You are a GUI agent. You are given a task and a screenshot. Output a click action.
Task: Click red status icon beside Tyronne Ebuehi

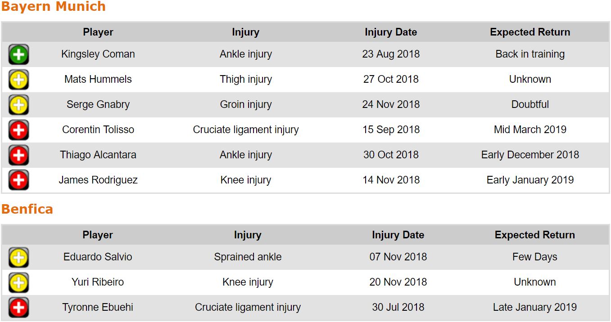pyautogui.click(x=18, y=308)
